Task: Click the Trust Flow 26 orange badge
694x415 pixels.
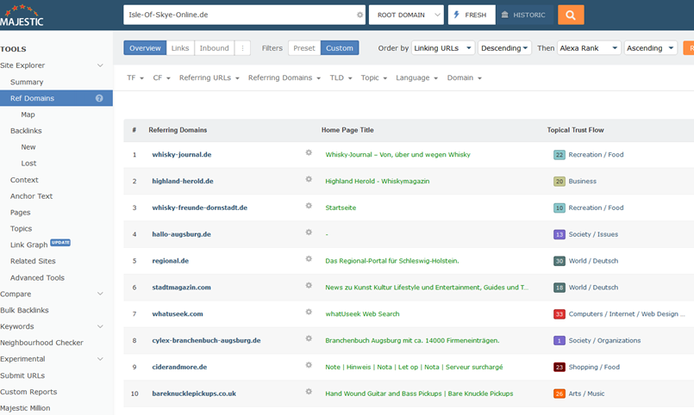Action: pos(560,393)
